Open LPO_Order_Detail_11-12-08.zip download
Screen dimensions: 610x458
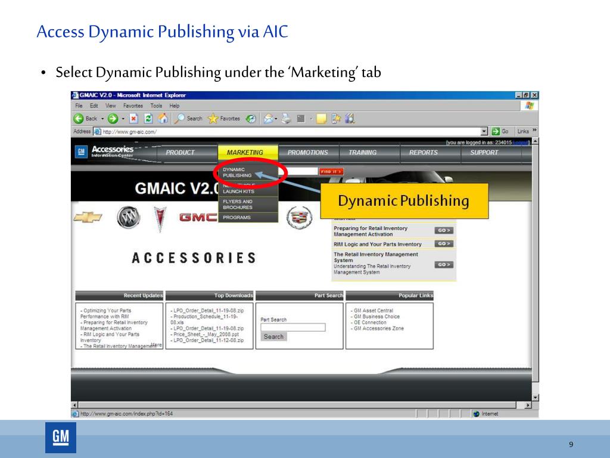[x=208, y=341]
